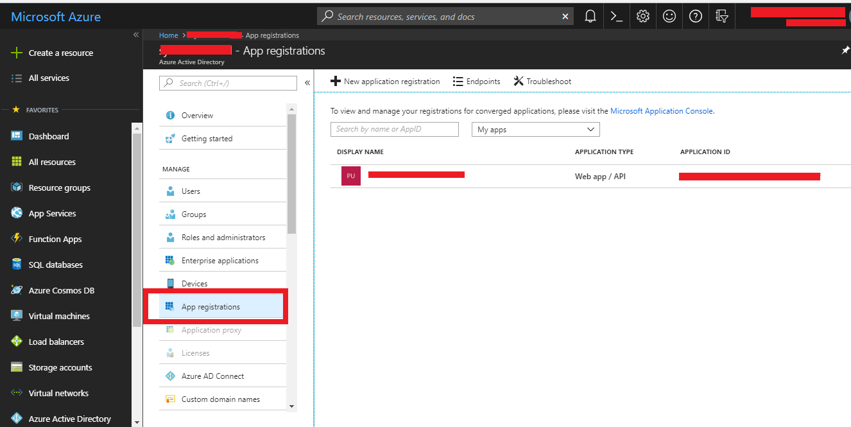Click the Virtual machines monitor icon
Viewport: 851px width, 427px height.
(17, 316)
